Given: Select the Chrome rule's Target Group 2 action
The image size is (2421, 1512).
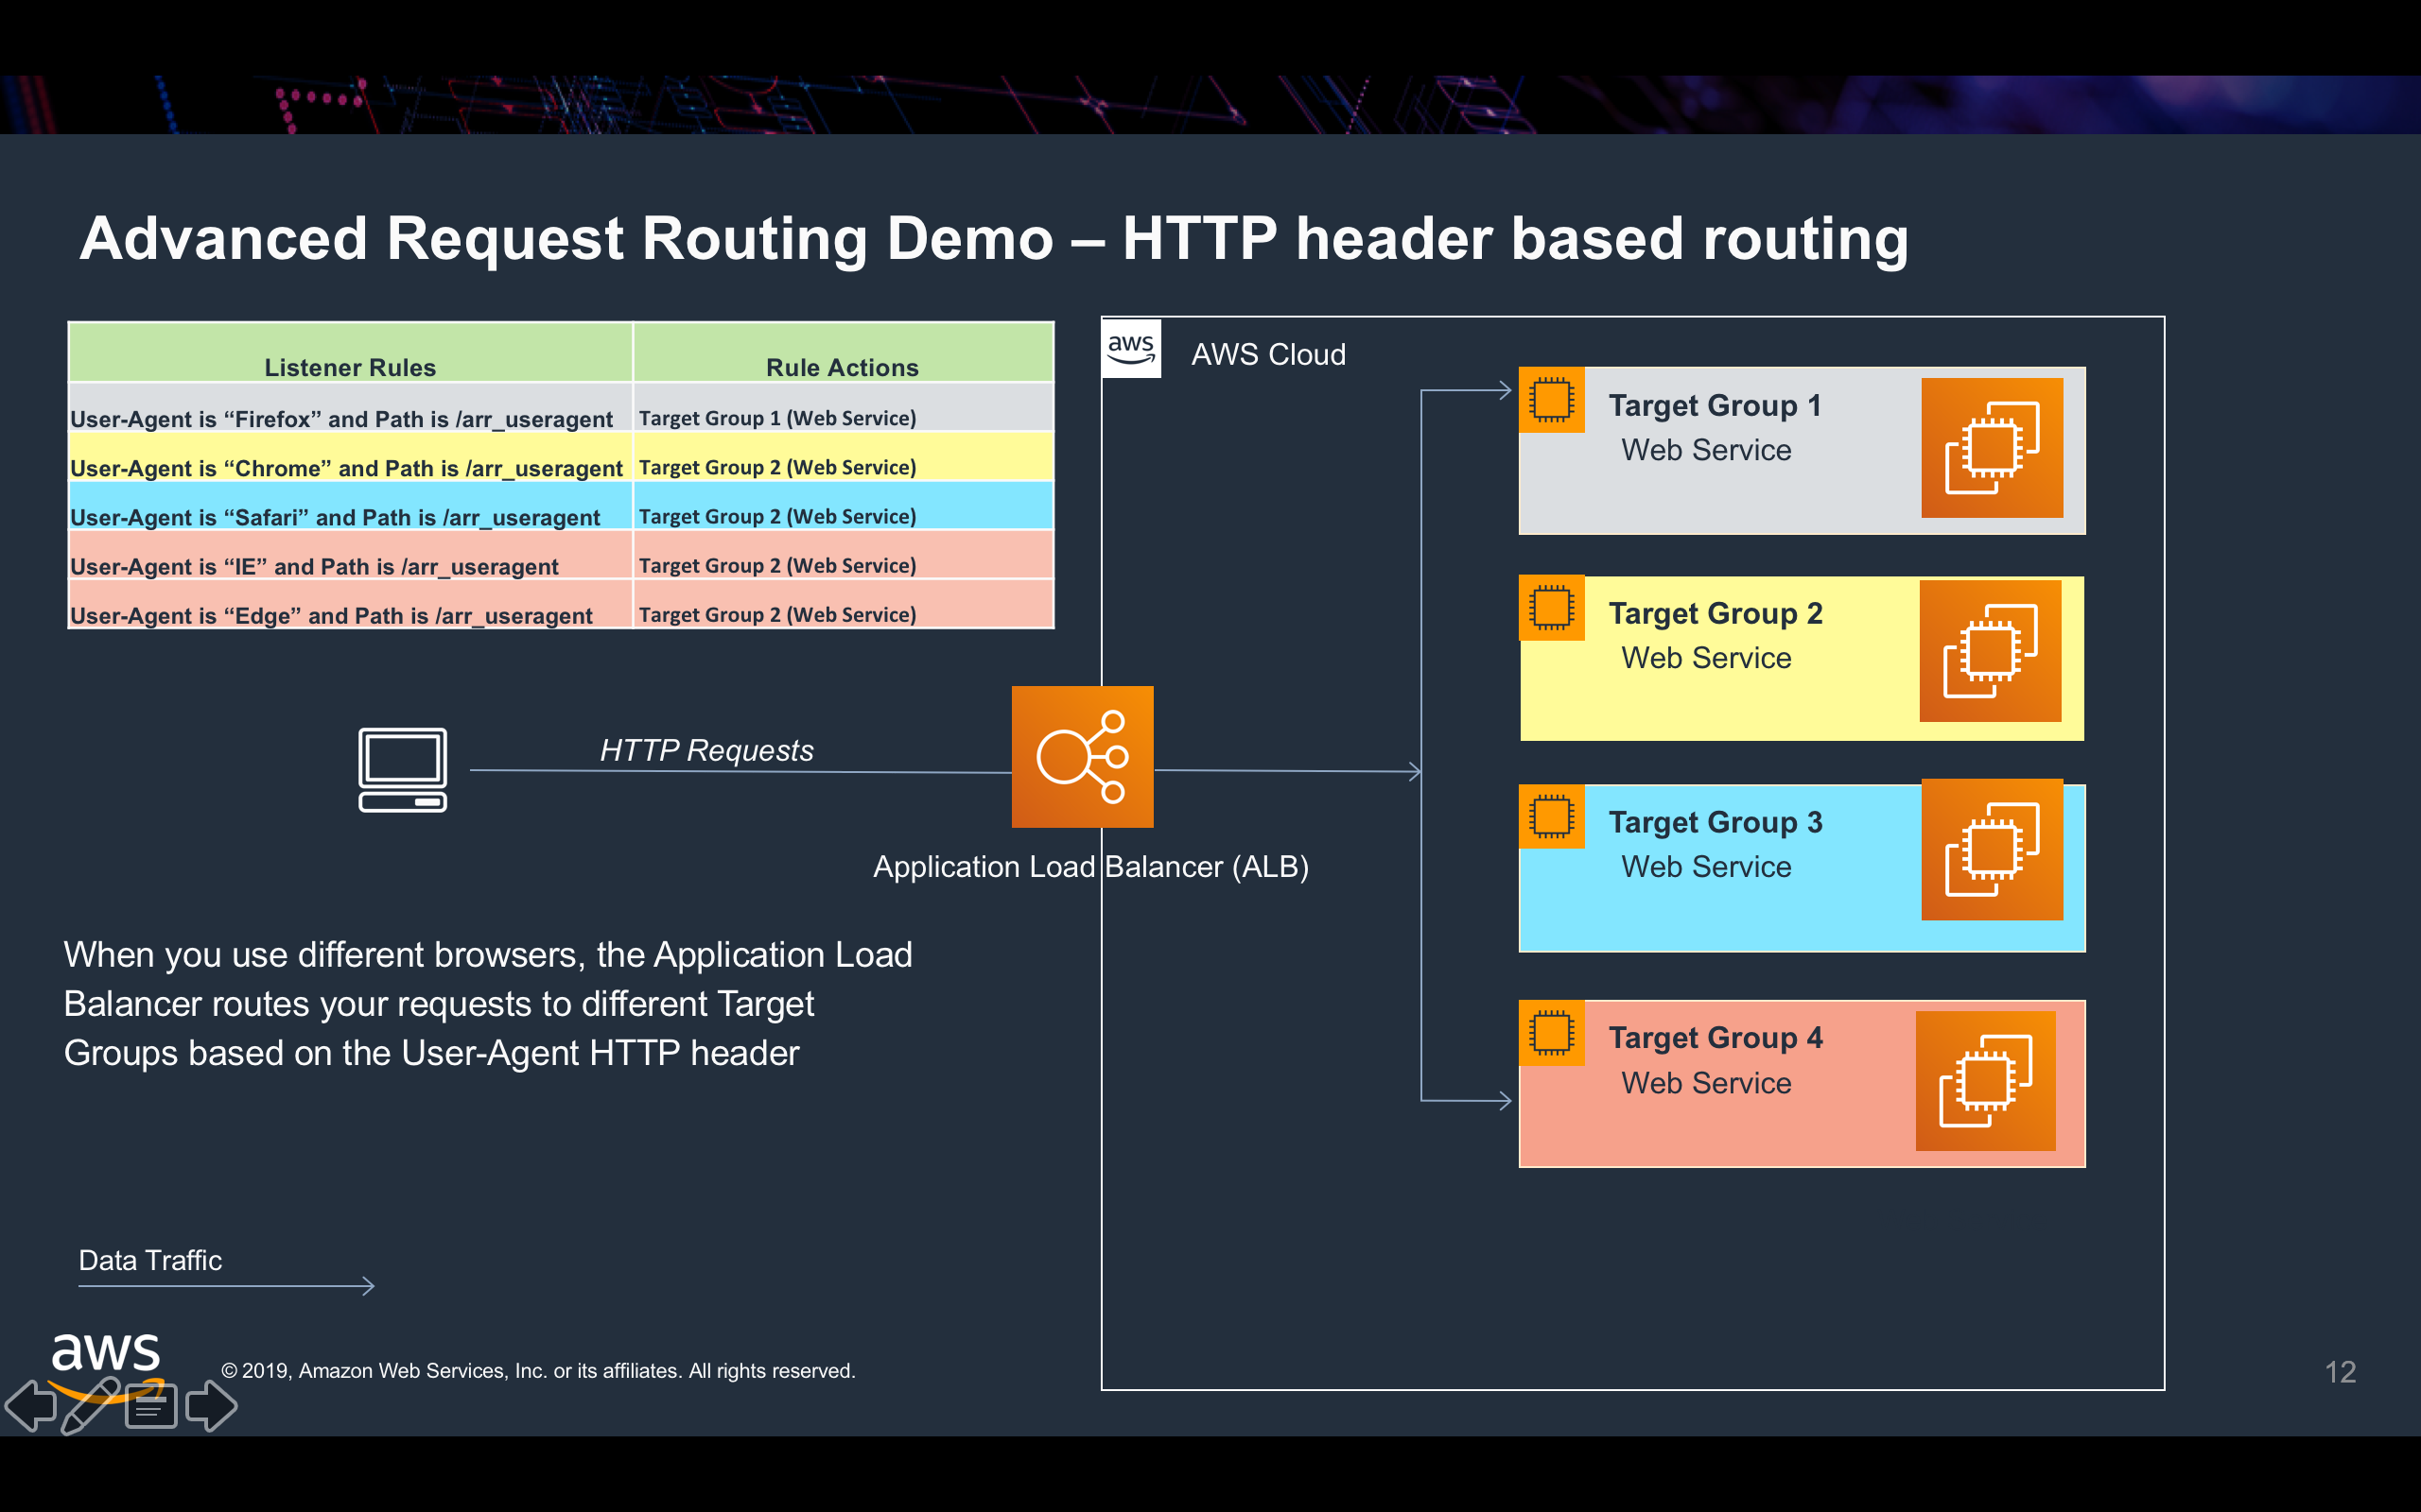Looking at the screenshot, I should pos(777,467).
